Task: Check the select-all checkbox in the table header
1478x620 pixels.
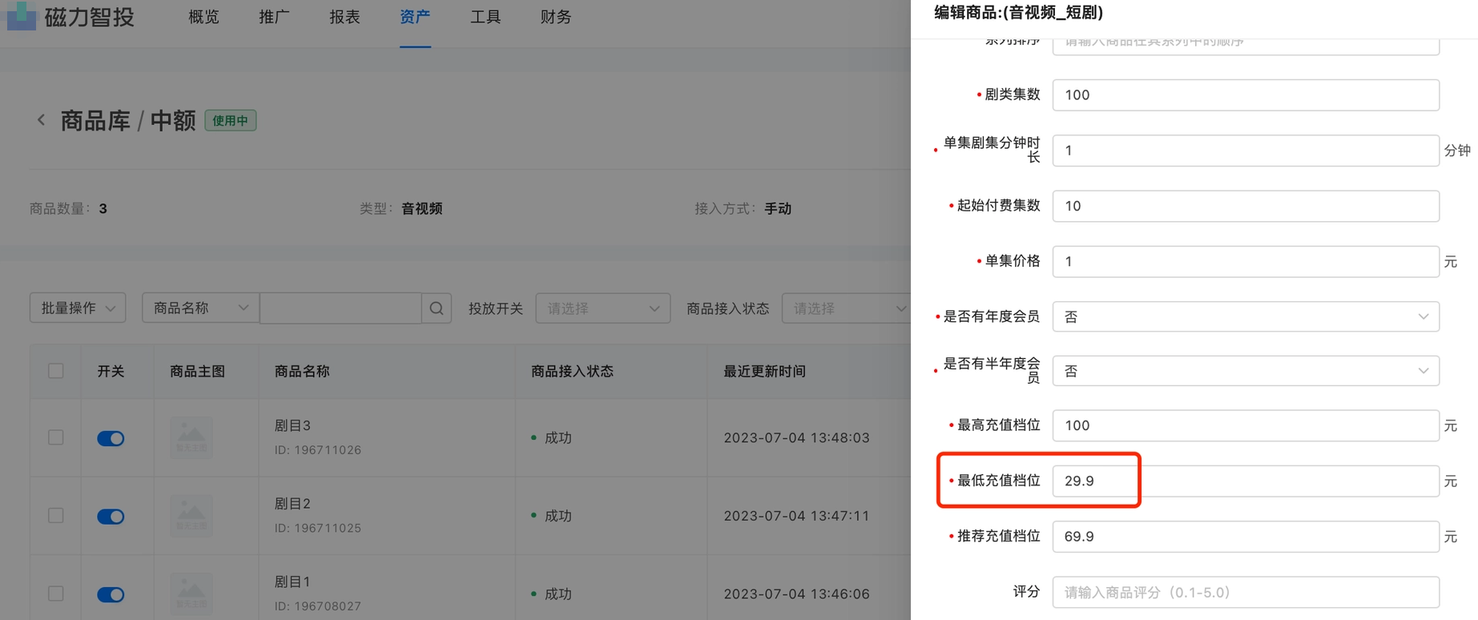Action: [x=55, y=371]
